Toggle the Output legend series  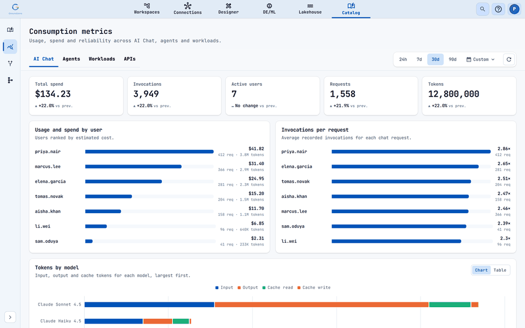(x=248, y=288)
